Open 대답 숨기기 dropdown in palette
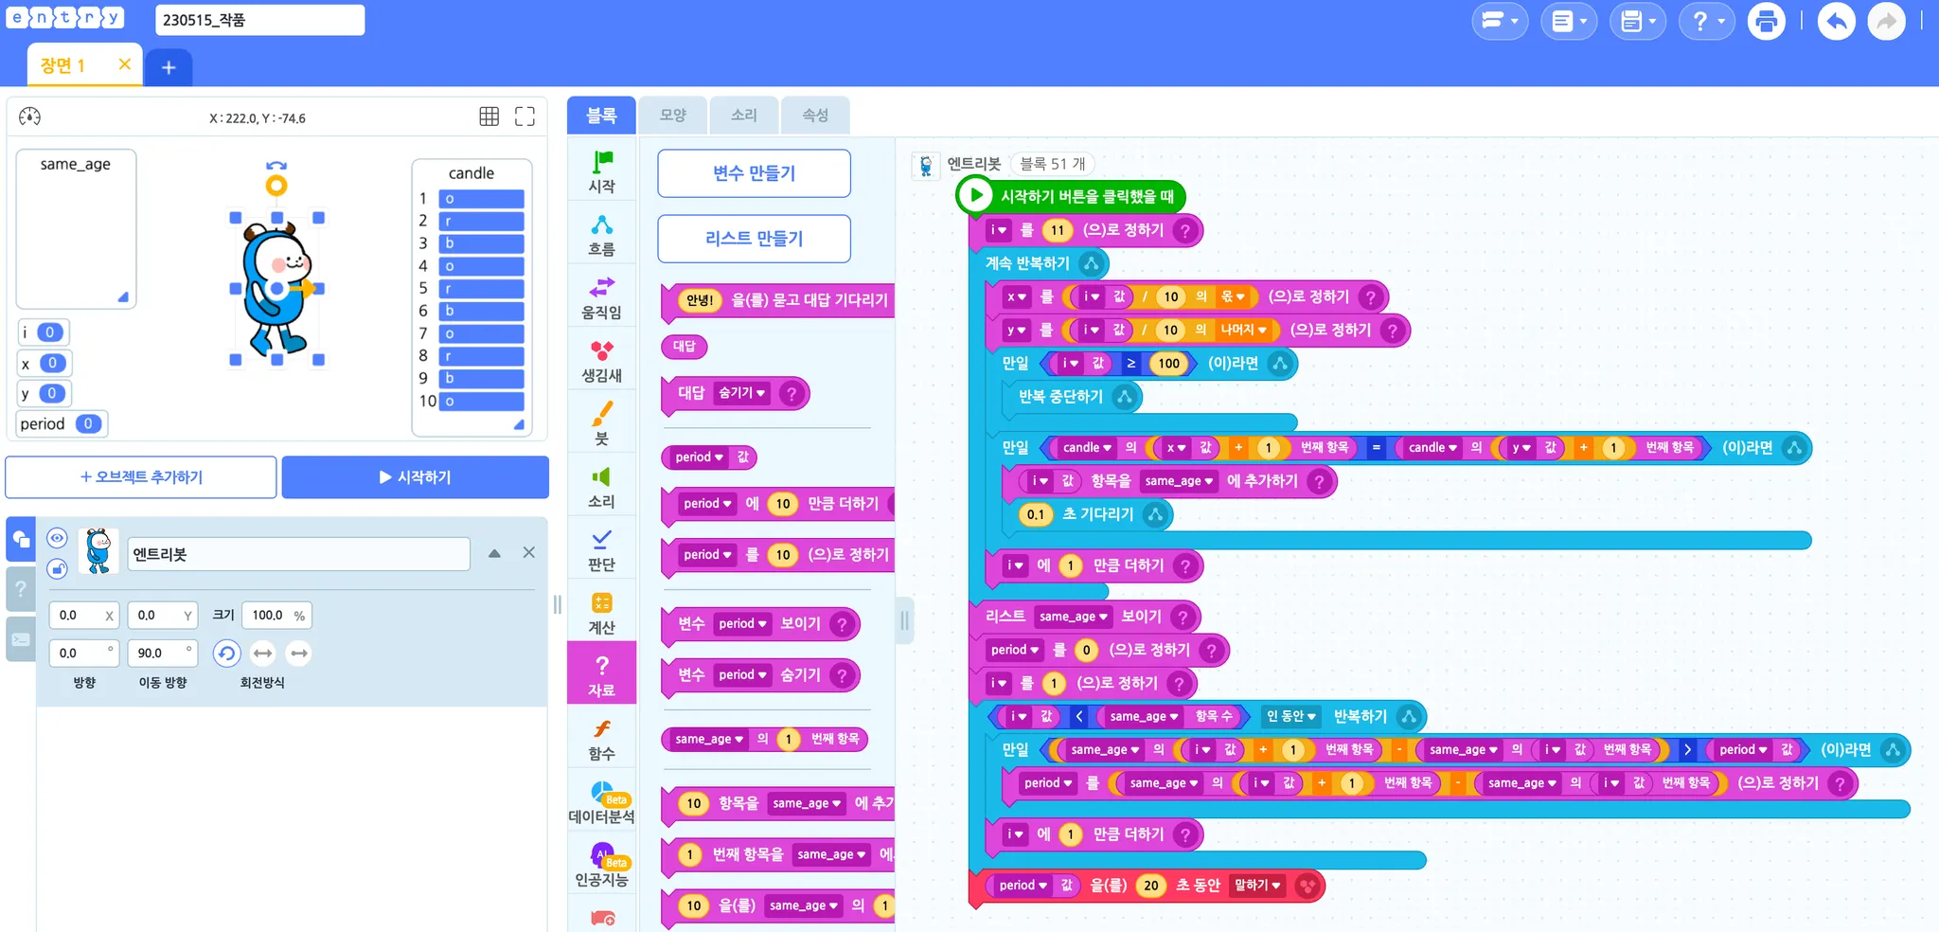 tap(742, 393)
